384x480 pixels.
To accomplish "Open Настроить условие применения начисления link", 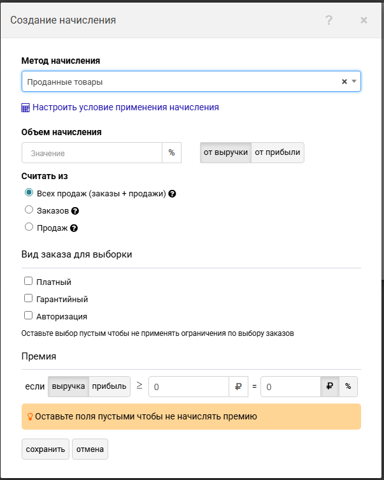I will pos(125,108).
